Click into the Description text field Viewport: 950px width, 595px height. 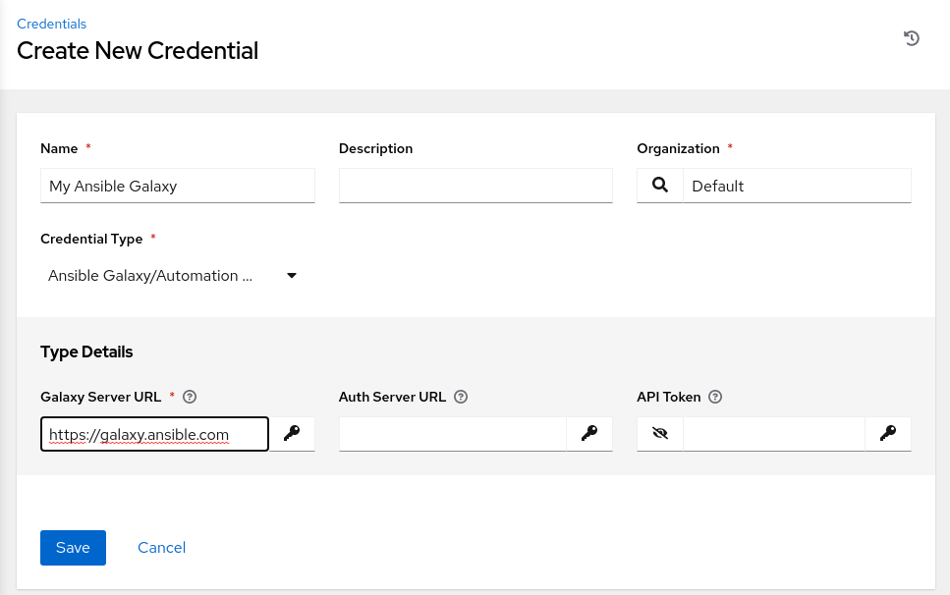(475, 186)
